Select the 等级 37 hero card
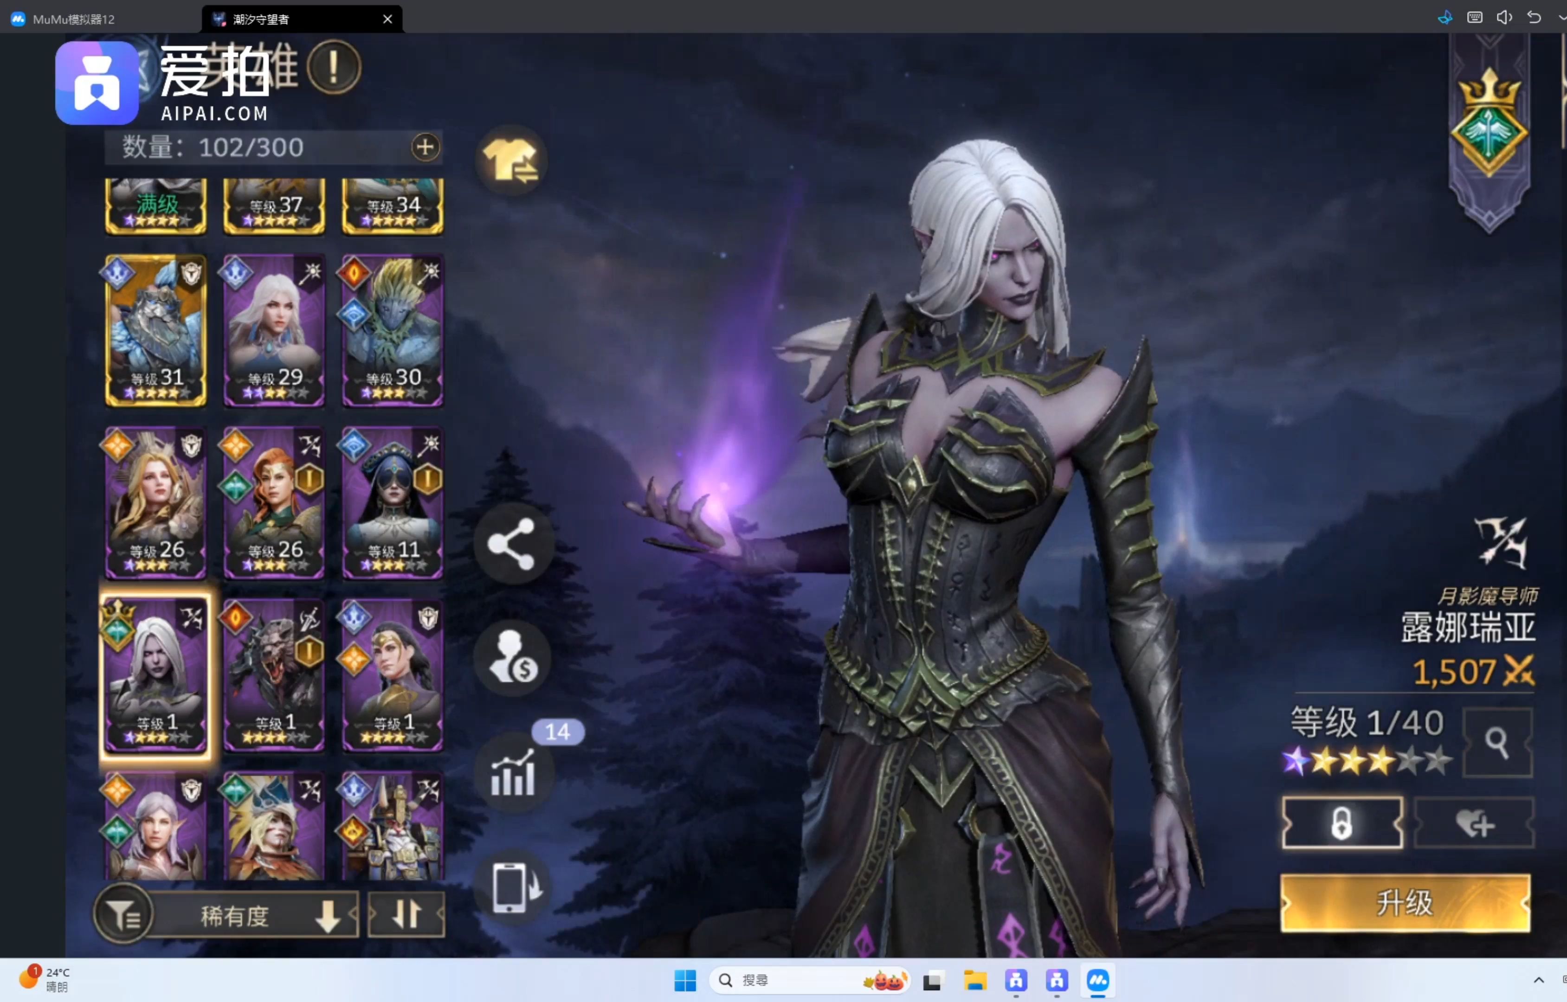1567x1002 pixels. point(274,206)
